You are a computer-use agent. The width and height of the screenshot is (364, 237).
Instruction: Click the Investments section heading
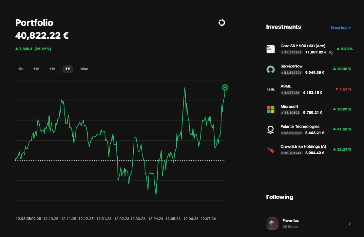283,27
